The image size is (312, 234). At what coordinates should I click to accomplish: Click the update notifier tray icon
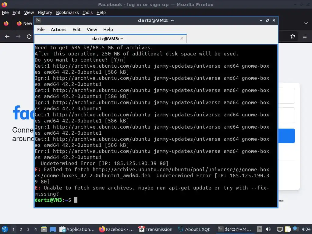coord(295,229)
